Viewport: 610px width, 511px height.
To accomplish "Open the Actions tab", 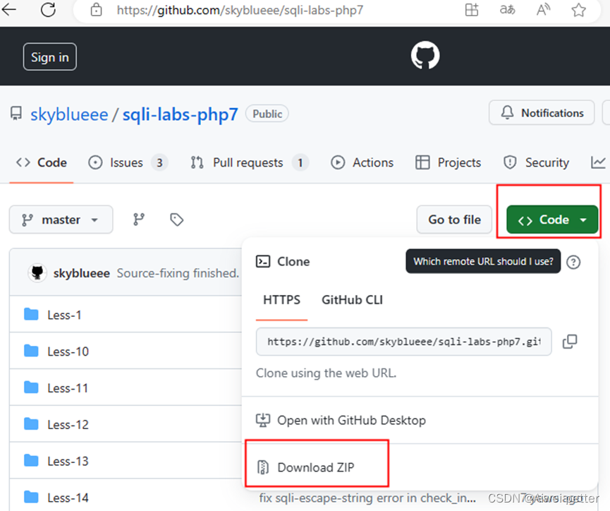I will [362, 162].
